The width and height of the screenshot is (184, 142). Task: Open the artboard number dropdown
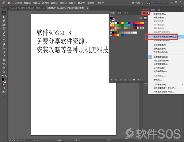point(34,140)
